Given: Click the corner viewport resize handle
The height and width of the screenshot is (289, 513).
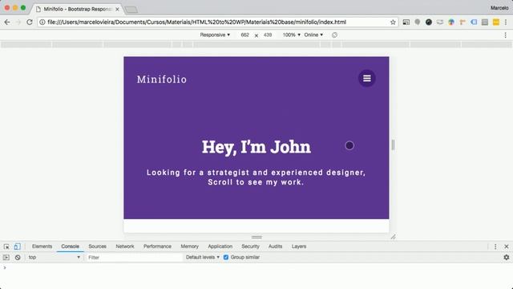Looking at the screenshot, I should click(x=393, y=237).
